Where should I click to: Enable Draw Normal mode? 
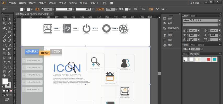click(4, 95)
